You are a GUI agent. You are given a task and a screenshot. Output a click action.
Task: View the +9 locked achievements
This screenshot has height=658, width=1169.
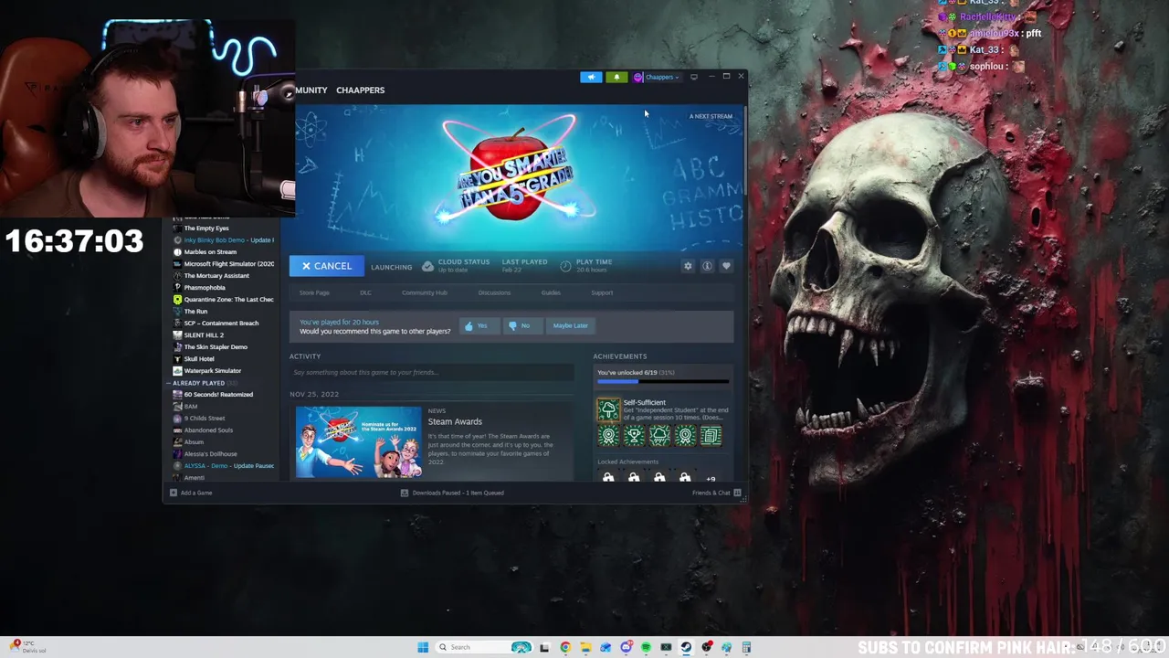tap(711, 478)
